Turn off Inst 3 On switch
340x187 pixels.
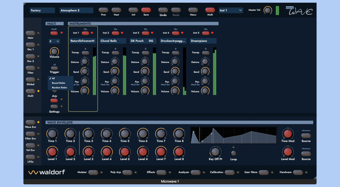(x=145, y=33)
